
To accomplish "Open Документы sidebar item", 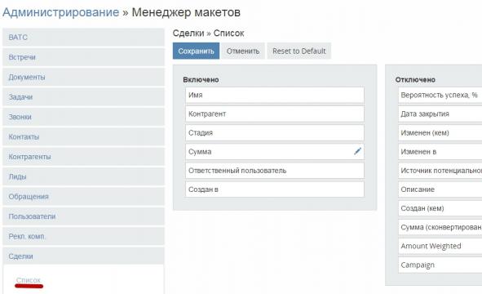I will 84,77.
